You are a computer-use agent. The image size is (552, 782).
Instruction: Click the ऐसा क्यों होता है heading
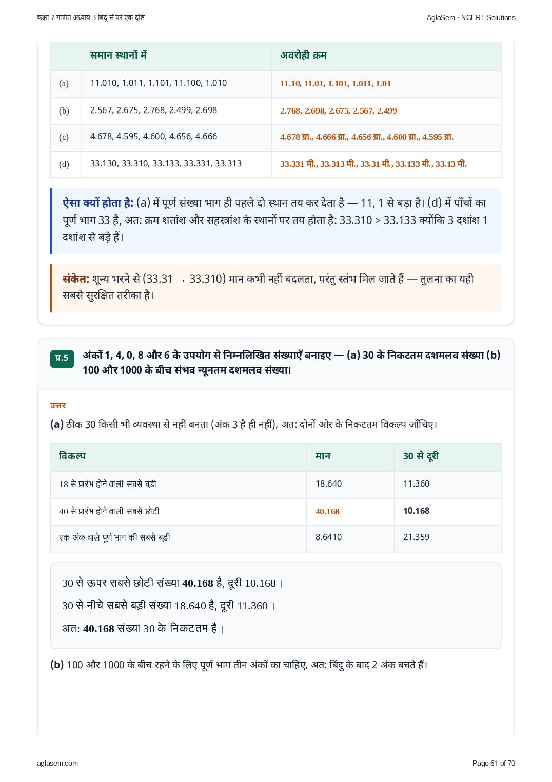pos(98,203)
